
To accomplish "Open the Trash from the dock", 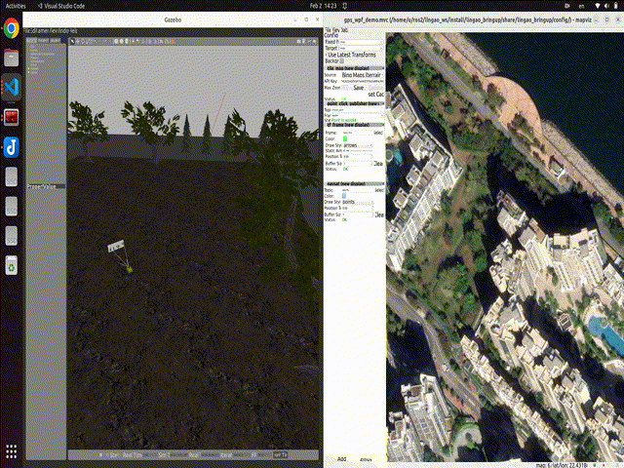I will point(11,265).
